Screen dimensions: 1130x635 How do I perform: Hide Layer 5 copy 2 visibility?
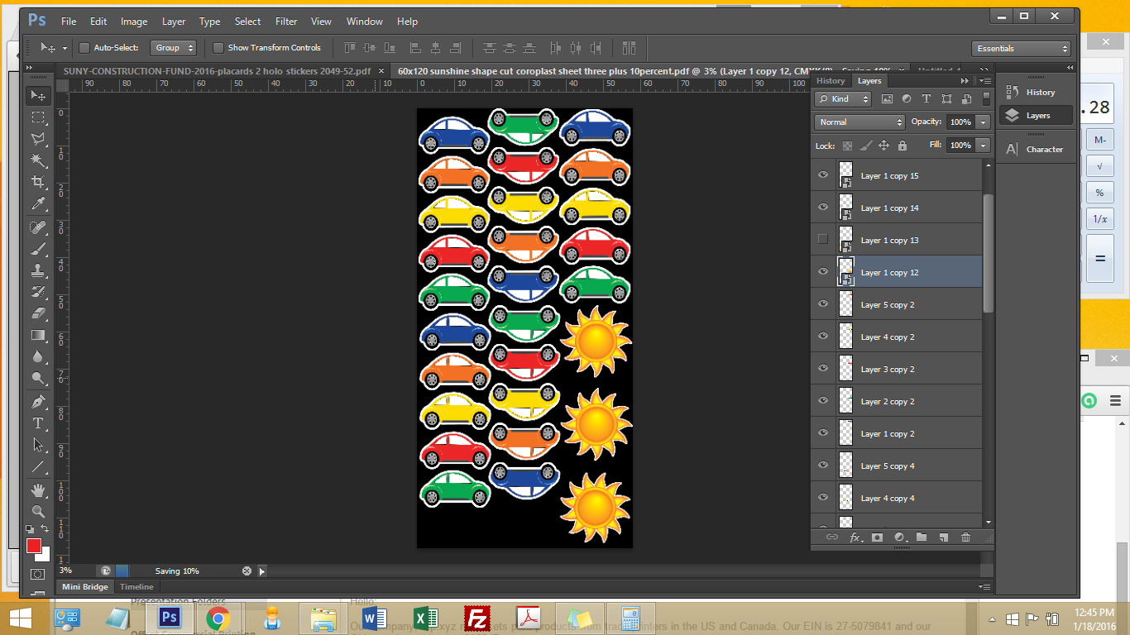tap(822, 304)
